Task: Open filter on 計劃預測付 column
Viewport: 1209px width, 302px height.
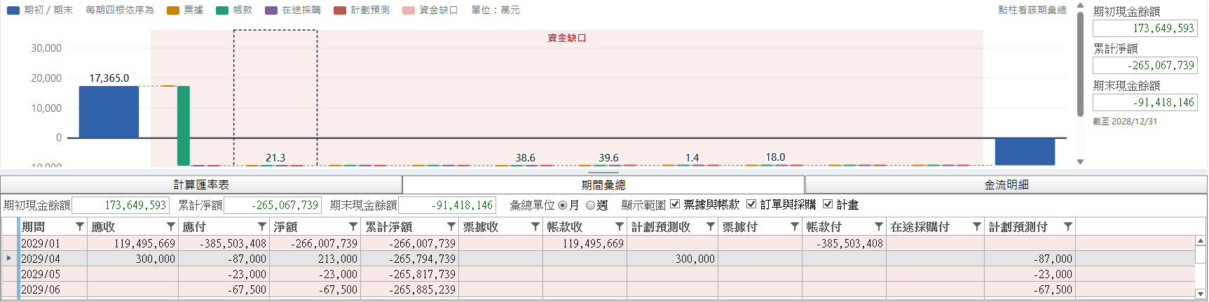Action: point(1067,226)
